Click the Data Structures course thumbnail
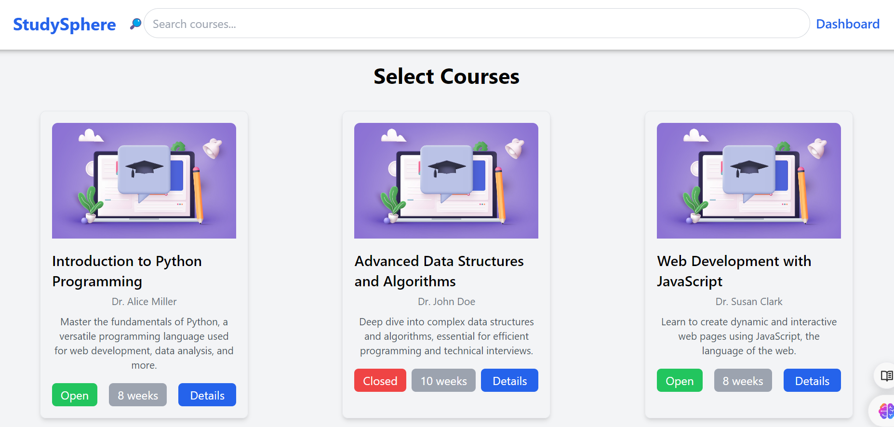 pos(446,181)
